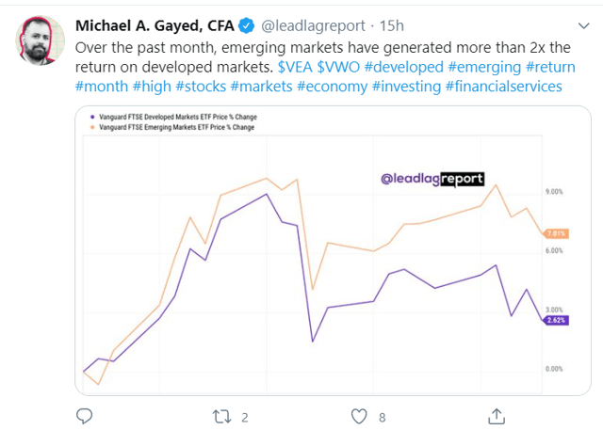Open the share tweet icon

click(x=497, y=416)
